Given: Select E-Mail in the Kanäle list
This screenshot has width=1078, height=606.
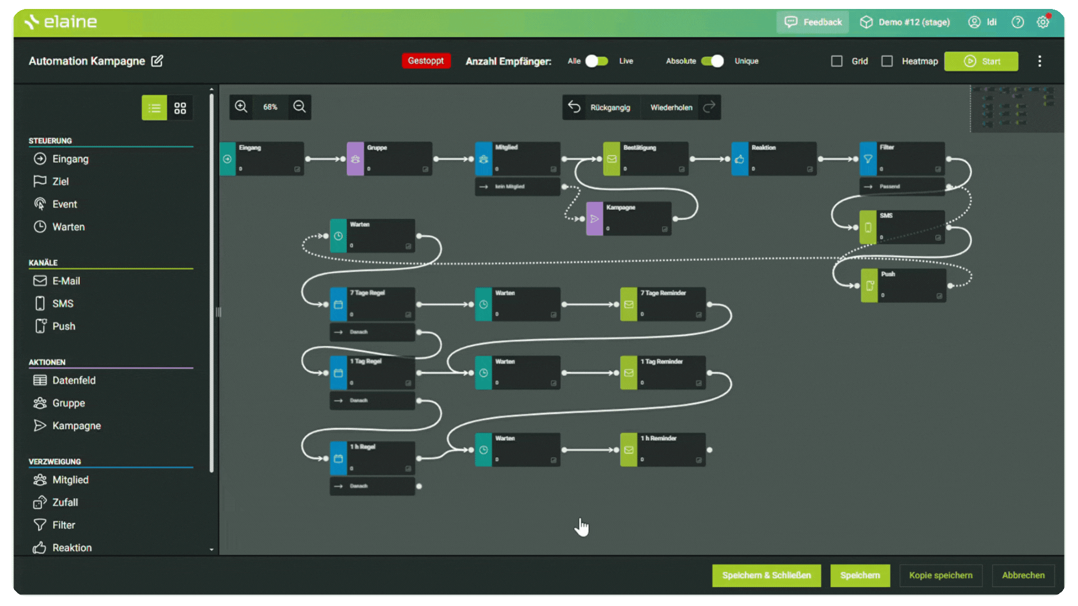Looking at the screenshot, I should (x=66, y=281).
